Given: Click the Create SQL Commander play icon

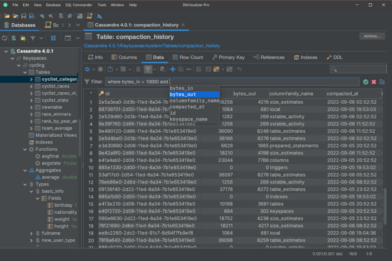Looking at the screenshot, I should point(99,16).
